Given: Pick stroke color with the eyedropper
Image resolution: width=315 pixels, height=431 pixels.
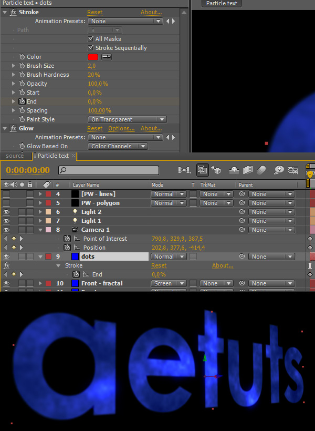Looking at the screenshot, I should [107, 57].
